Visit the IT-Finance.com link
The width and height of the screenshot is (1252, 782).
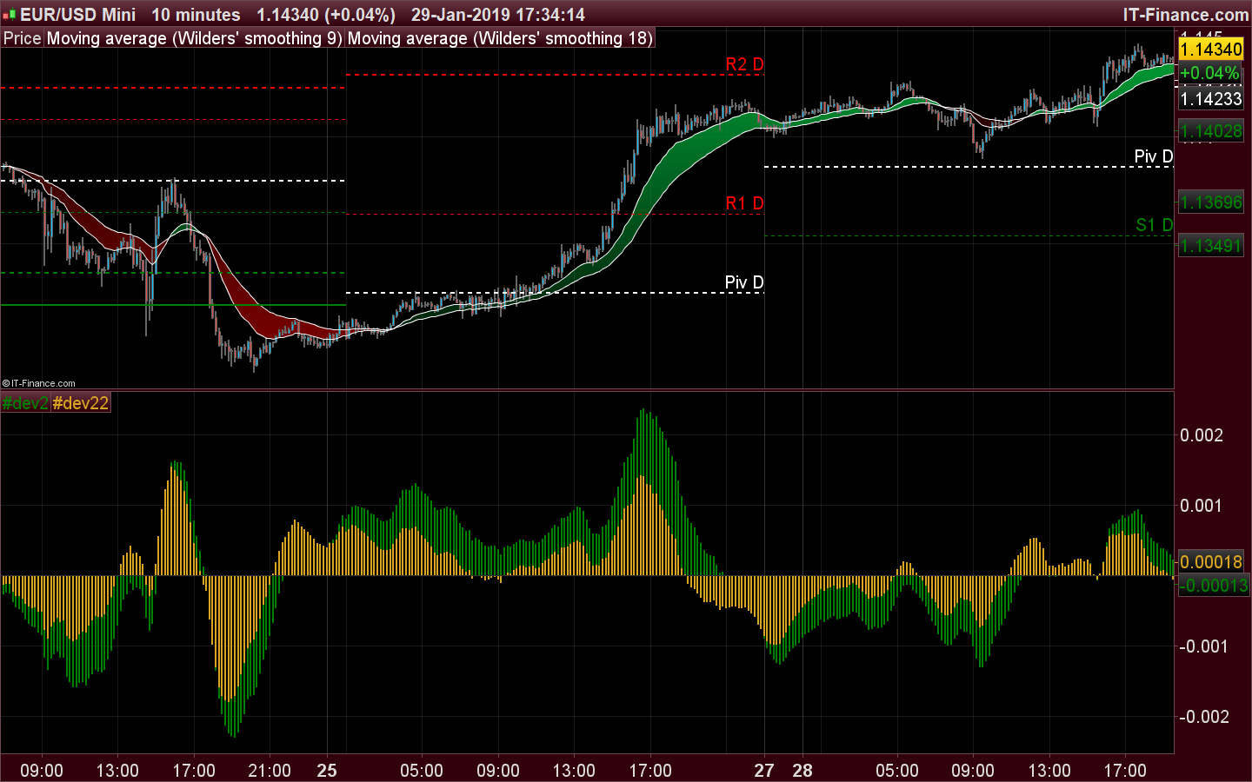[1187, 14]
